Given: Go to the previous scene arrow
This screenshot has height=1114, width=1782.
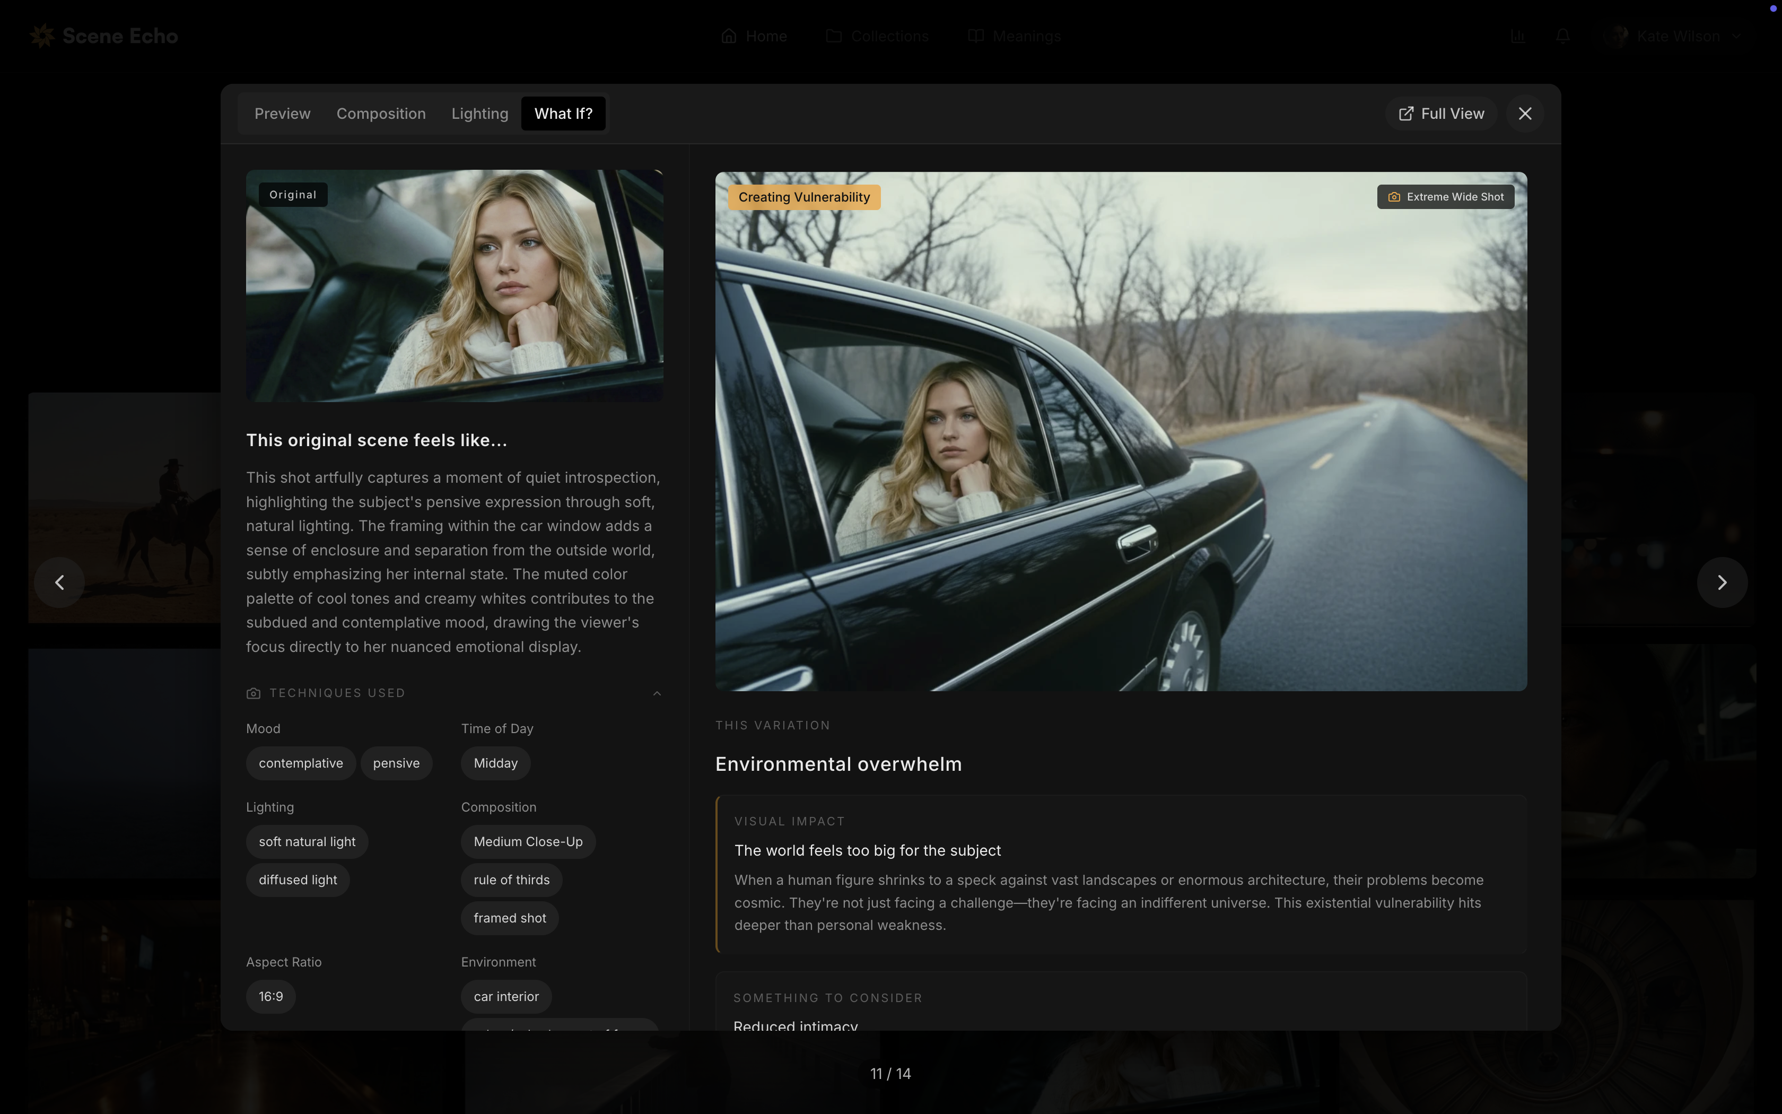Looking at the screenshot, I should click(x=59, y=583).
